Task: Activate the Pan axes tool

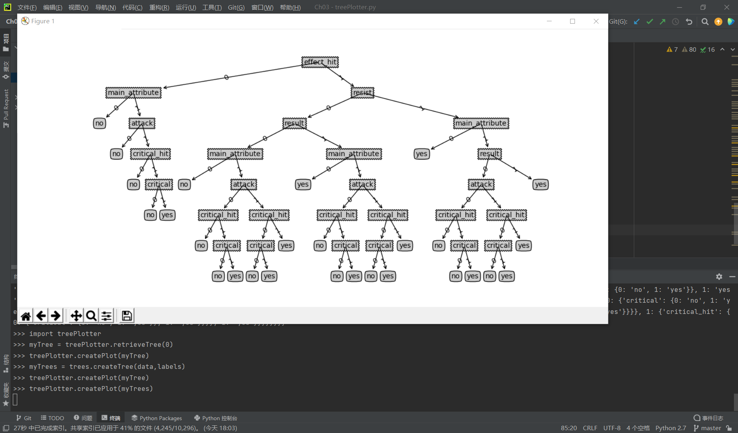Action: pyautogui.click(x=76, y=316)
